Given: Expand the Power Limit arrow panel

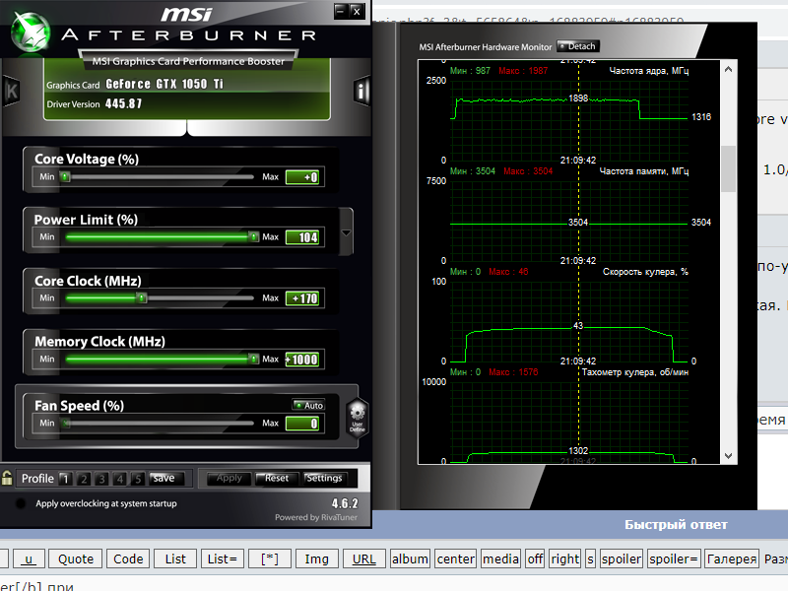Looking at the screenshot, I should tap(346, 232).
